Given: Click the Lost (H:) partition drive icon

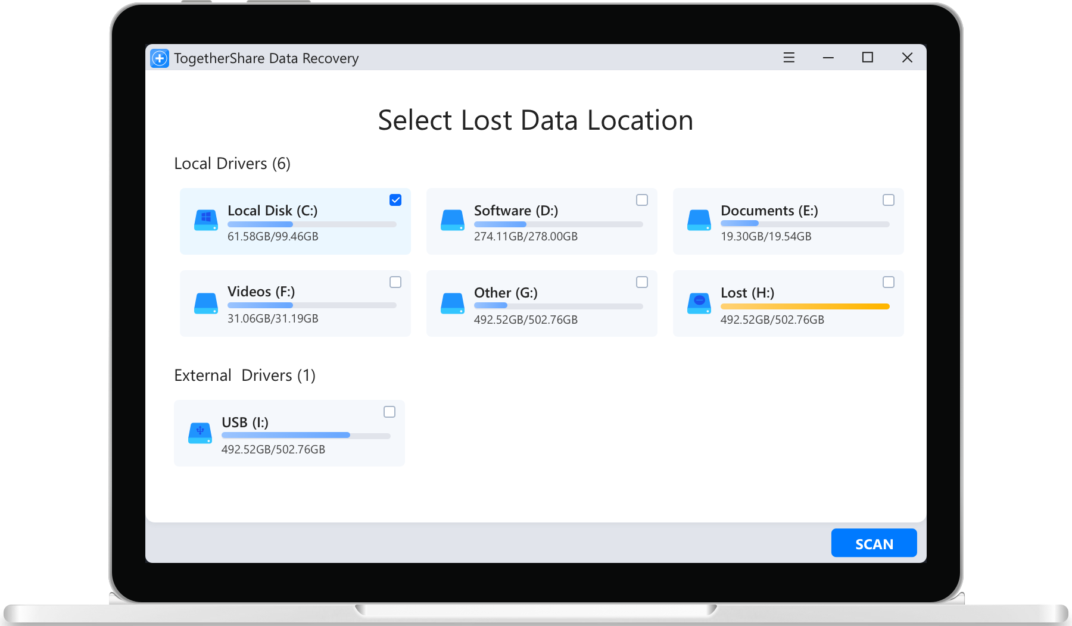Looking at the screenshot, I should pos(699,303).
